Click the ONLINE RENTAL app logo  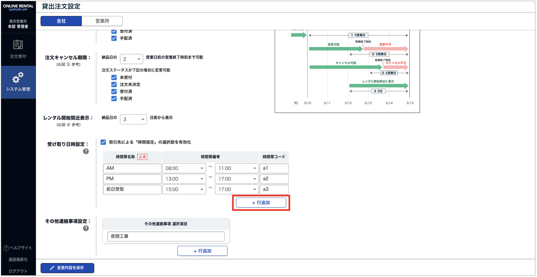18,7
